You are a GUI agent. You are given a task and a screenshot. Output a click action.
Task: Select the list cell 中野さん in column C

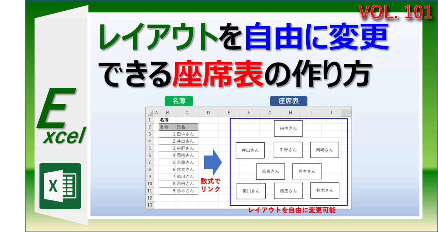[187, 148]
